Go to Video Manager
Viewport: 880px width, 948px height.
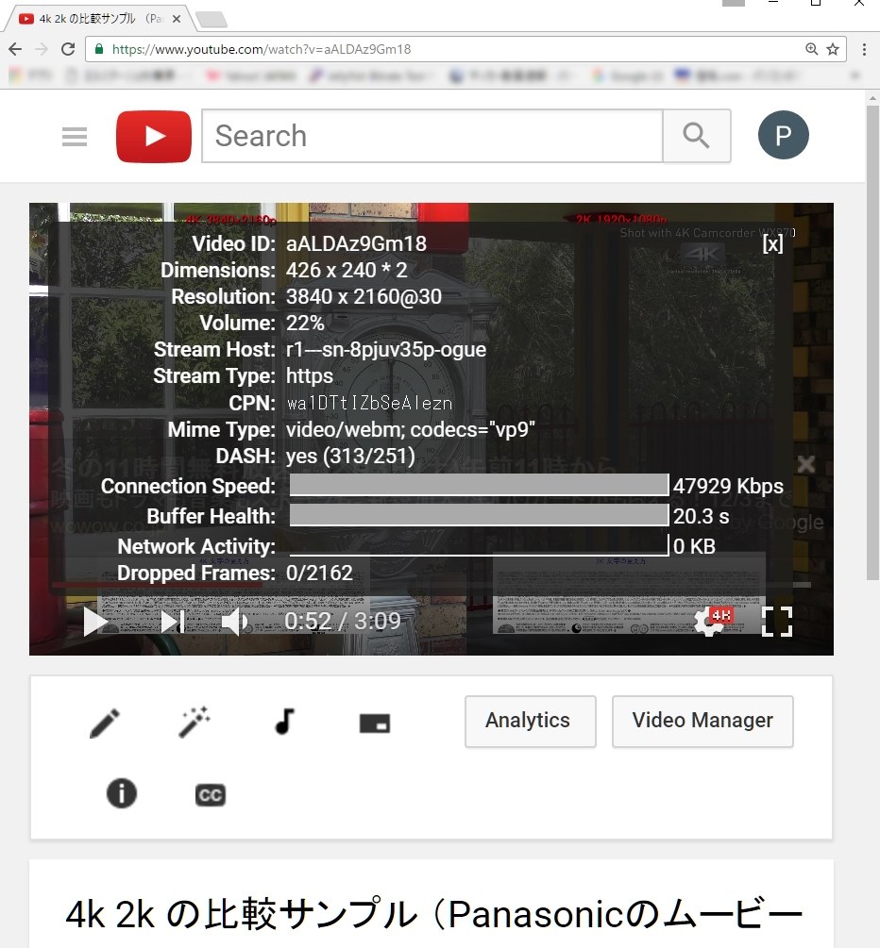(x=702, y=721)
